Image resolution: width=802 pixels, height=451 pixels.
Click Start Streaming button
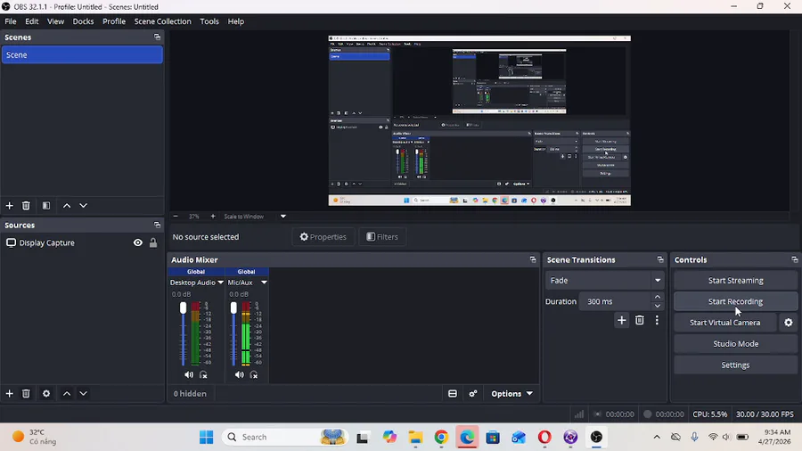pyautogui.click(x=735, y=280)
